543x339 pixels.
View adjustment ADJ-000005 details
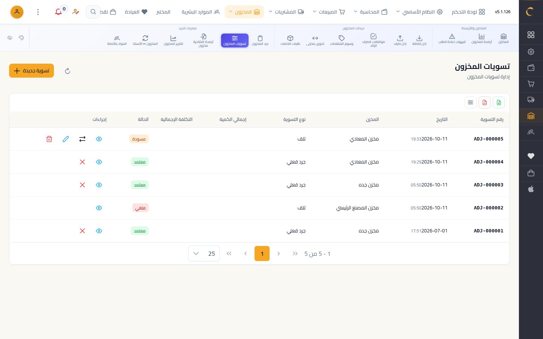99,139
